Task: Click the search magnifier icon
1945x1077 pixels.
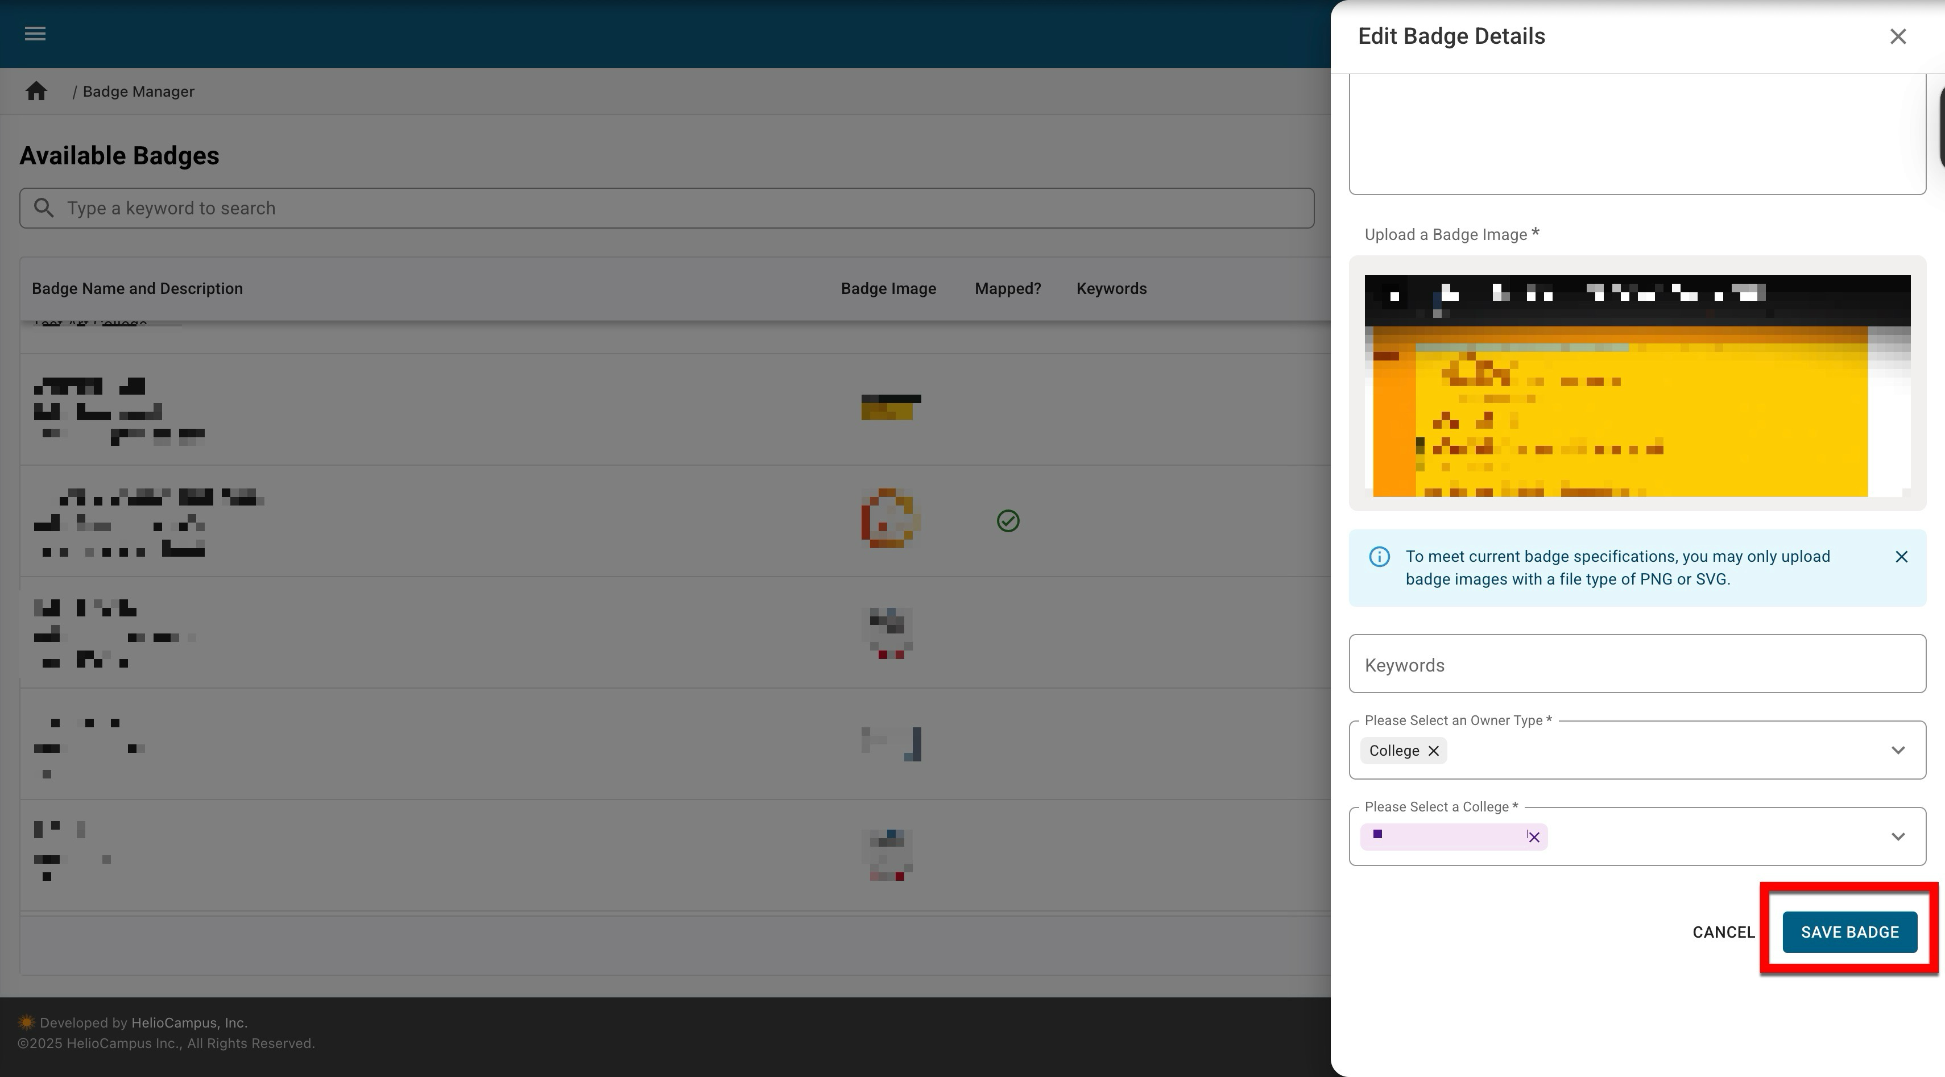Action: point(44,208)
